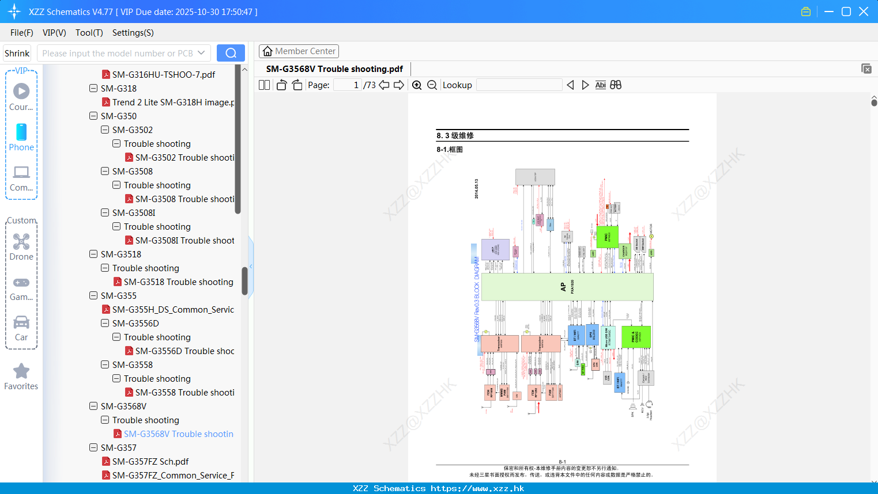
Task: Click the PDF viewer scrollbar thumb
Action: click(x=874, y=102)
